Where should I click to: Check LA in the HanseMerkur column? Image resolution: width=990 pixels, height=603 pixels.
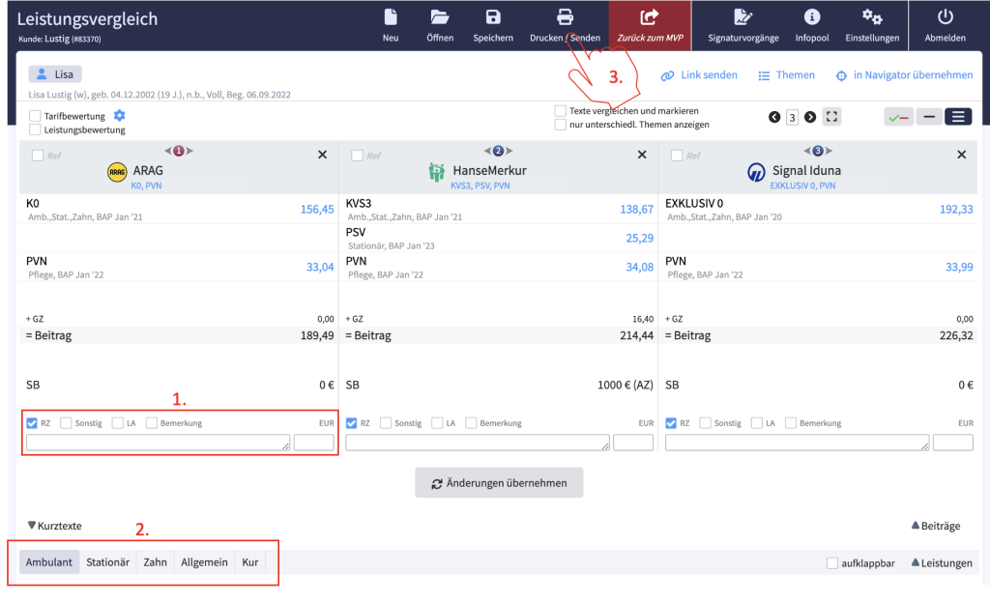tap(437, 422)
